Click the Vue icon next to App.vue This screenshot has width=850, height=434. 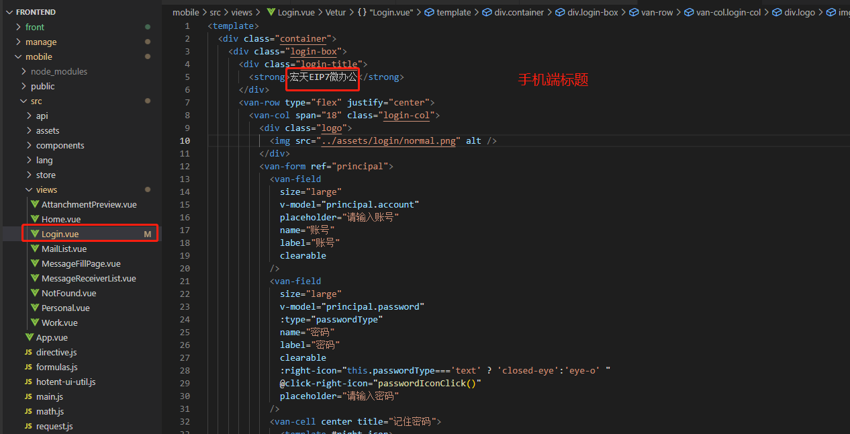click(x=30, y=337)
